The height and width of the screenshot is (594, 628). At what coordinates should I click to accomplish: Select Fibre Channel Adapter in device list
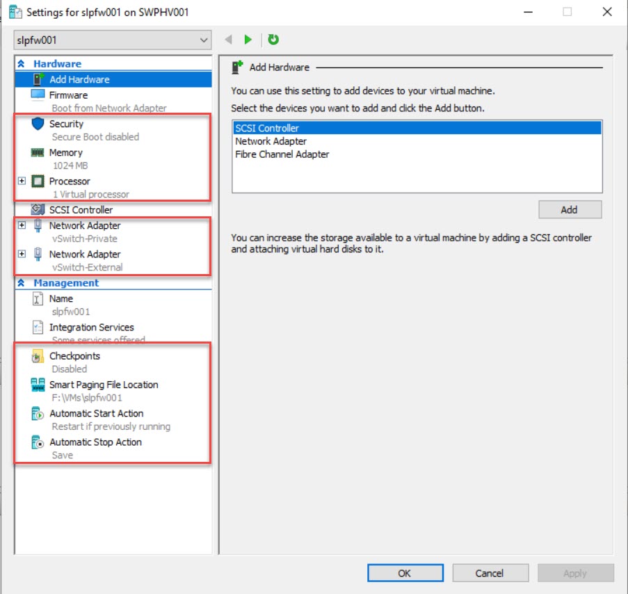click(282, 154)
